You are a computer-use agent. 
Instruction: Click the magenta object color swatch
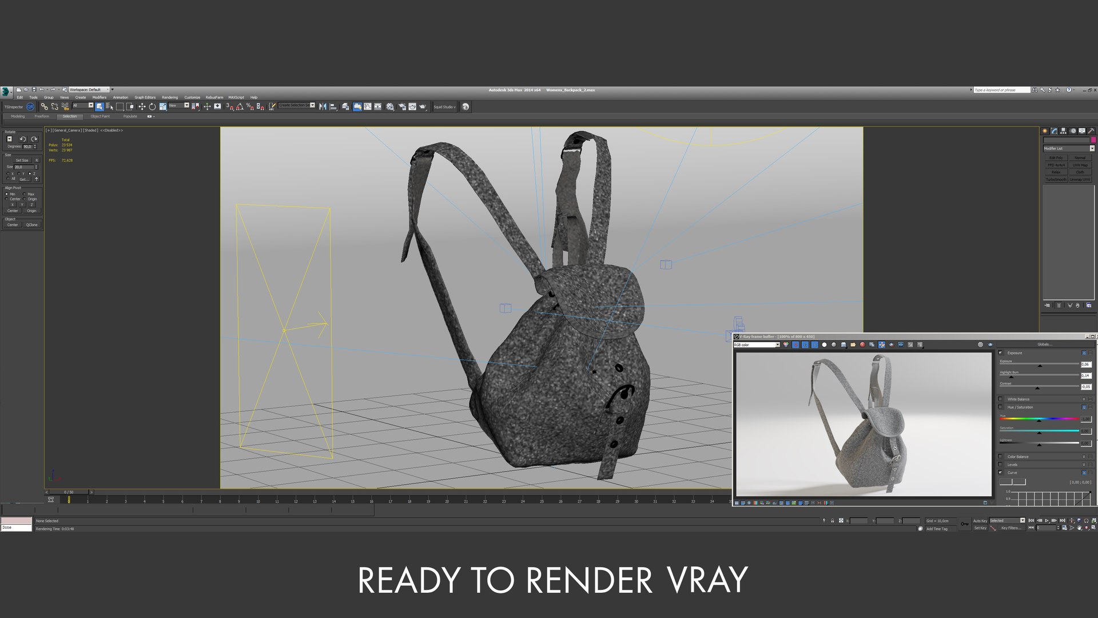click(1093, 140)
